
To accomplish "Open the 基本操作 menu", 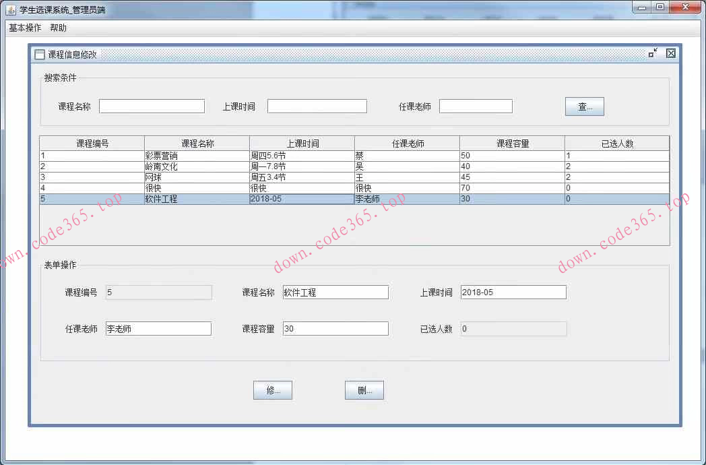I will click(25, 28).
